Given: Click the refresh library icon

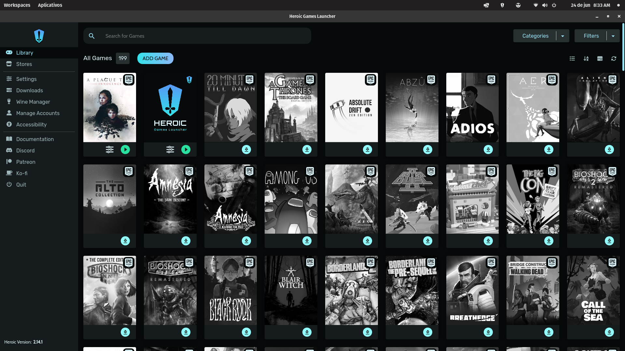Looking at the screenshot, I should point(614,58).
